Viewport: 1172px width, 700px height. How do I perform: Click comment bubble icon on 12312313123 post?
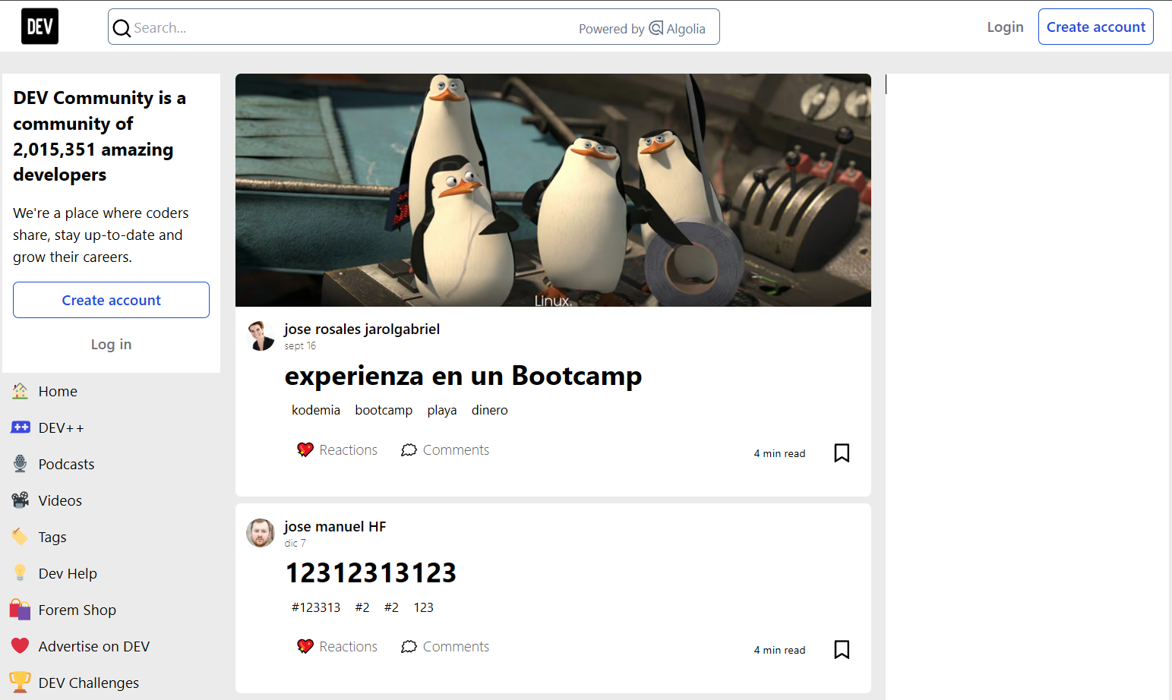(x=409, y=647)
